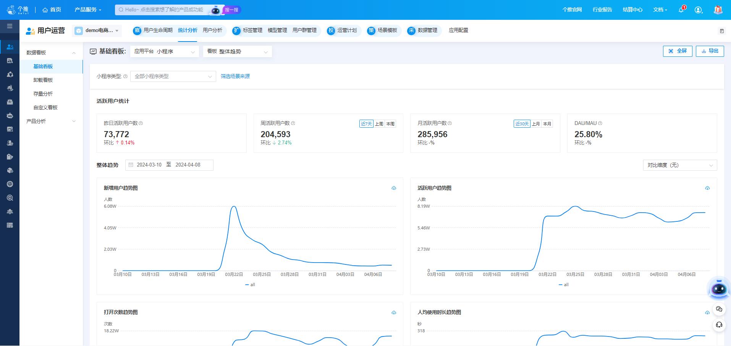Open the server settings icon in sidebar
The height and width of the screenshot is (346, 731).
pos(10,225)
